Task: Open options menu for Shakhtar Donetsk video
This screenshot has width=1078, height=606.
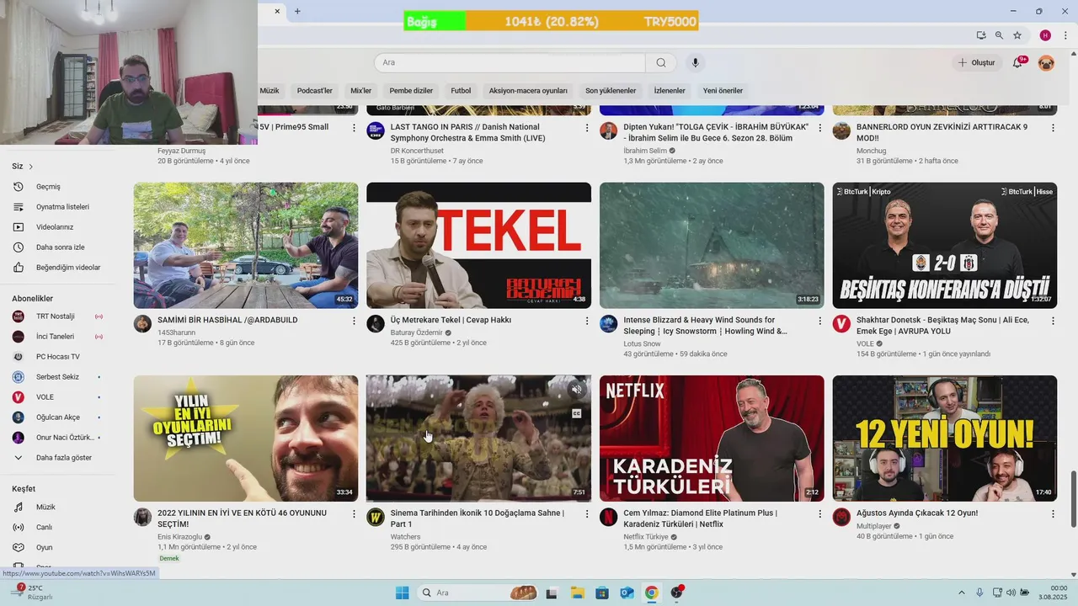Action: [1053, 321]
